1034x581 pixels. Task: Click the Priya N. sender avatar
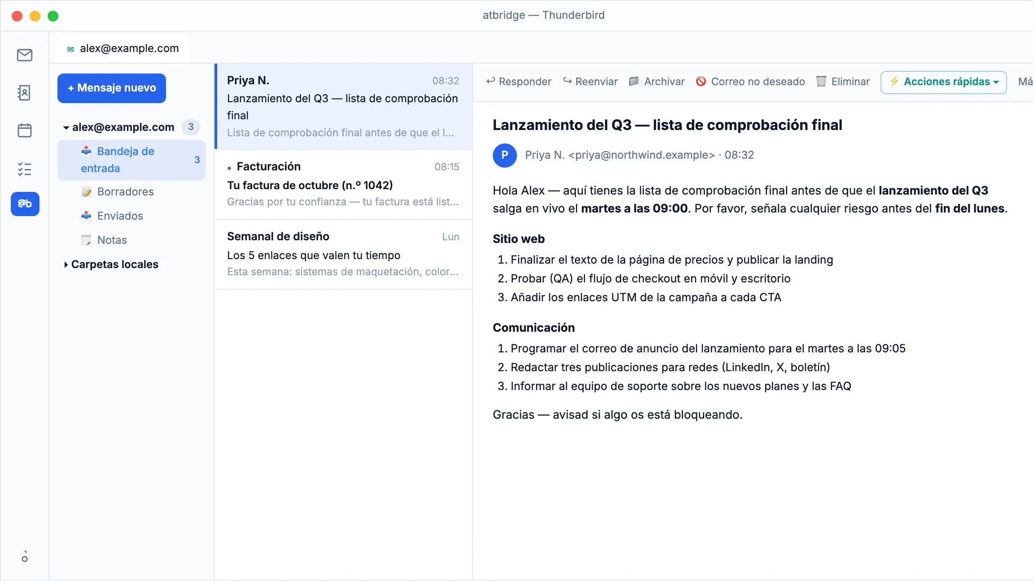pos(505,155)
